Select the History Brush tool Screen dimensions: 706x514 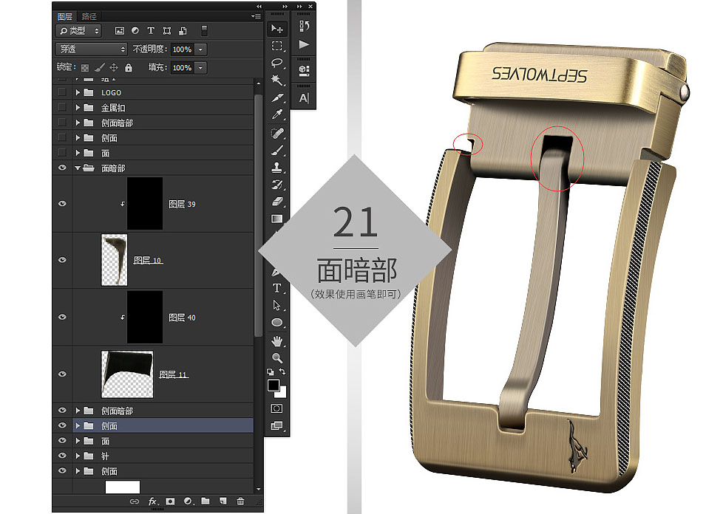(x=277, y=185)
